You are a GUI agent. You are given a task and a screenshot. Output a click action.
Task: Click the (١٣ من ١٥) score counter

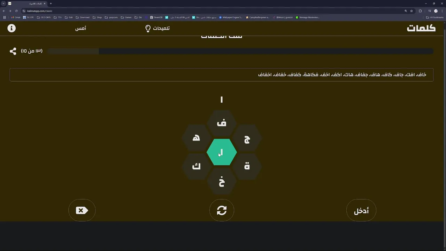(32, 51)
